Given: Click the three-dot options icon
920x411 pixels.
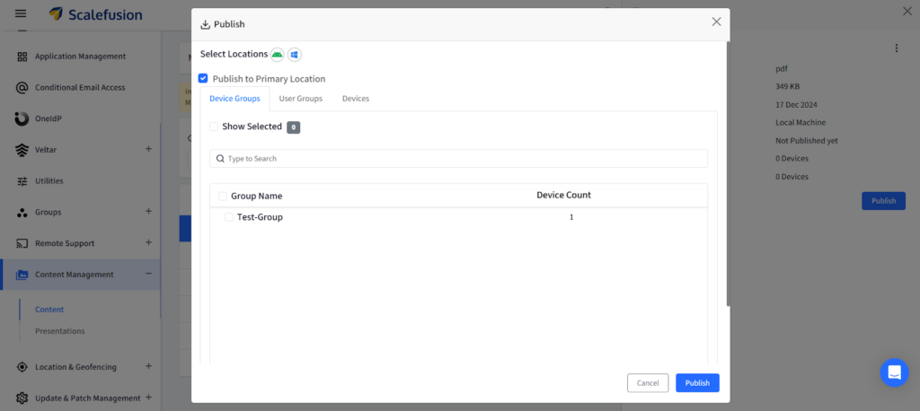Looking at the screenshot, I should (x=895, y=48).
